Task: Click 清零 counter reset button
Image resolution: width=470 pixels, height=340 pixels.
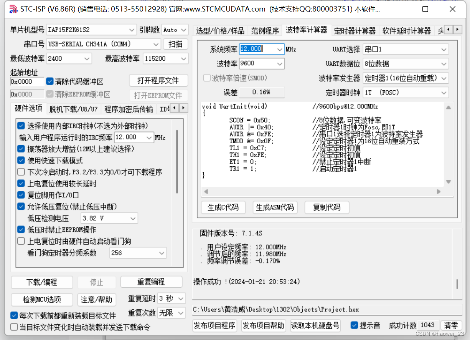Action: click(451, 325)
